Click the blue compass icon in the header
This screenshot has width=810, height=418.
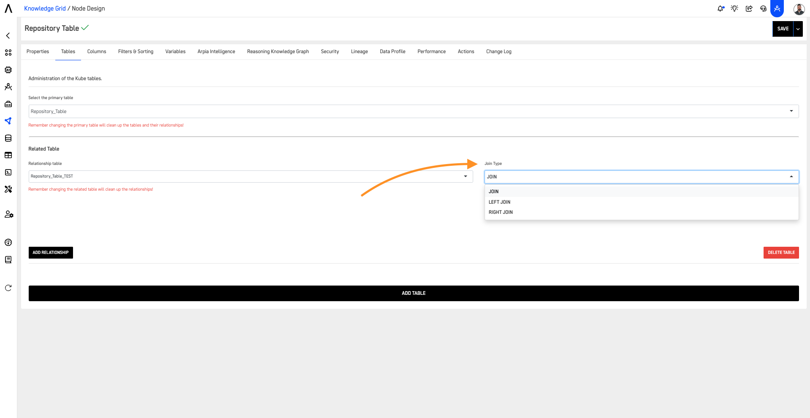click(x=777, y=8)
